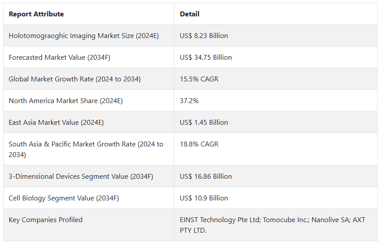Click the 'US$ 34.75 Billion' value
Image resolution: width=380 pixels, height=246 pixels.
(206, 58)
